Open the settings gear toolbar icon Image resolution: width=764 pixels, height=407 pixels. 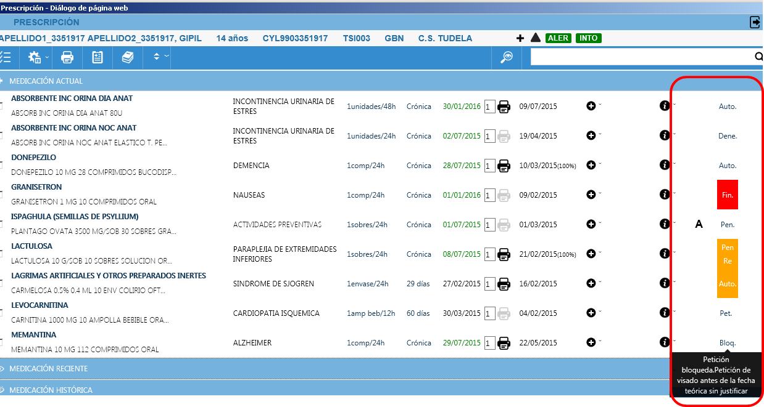point(35,57)
